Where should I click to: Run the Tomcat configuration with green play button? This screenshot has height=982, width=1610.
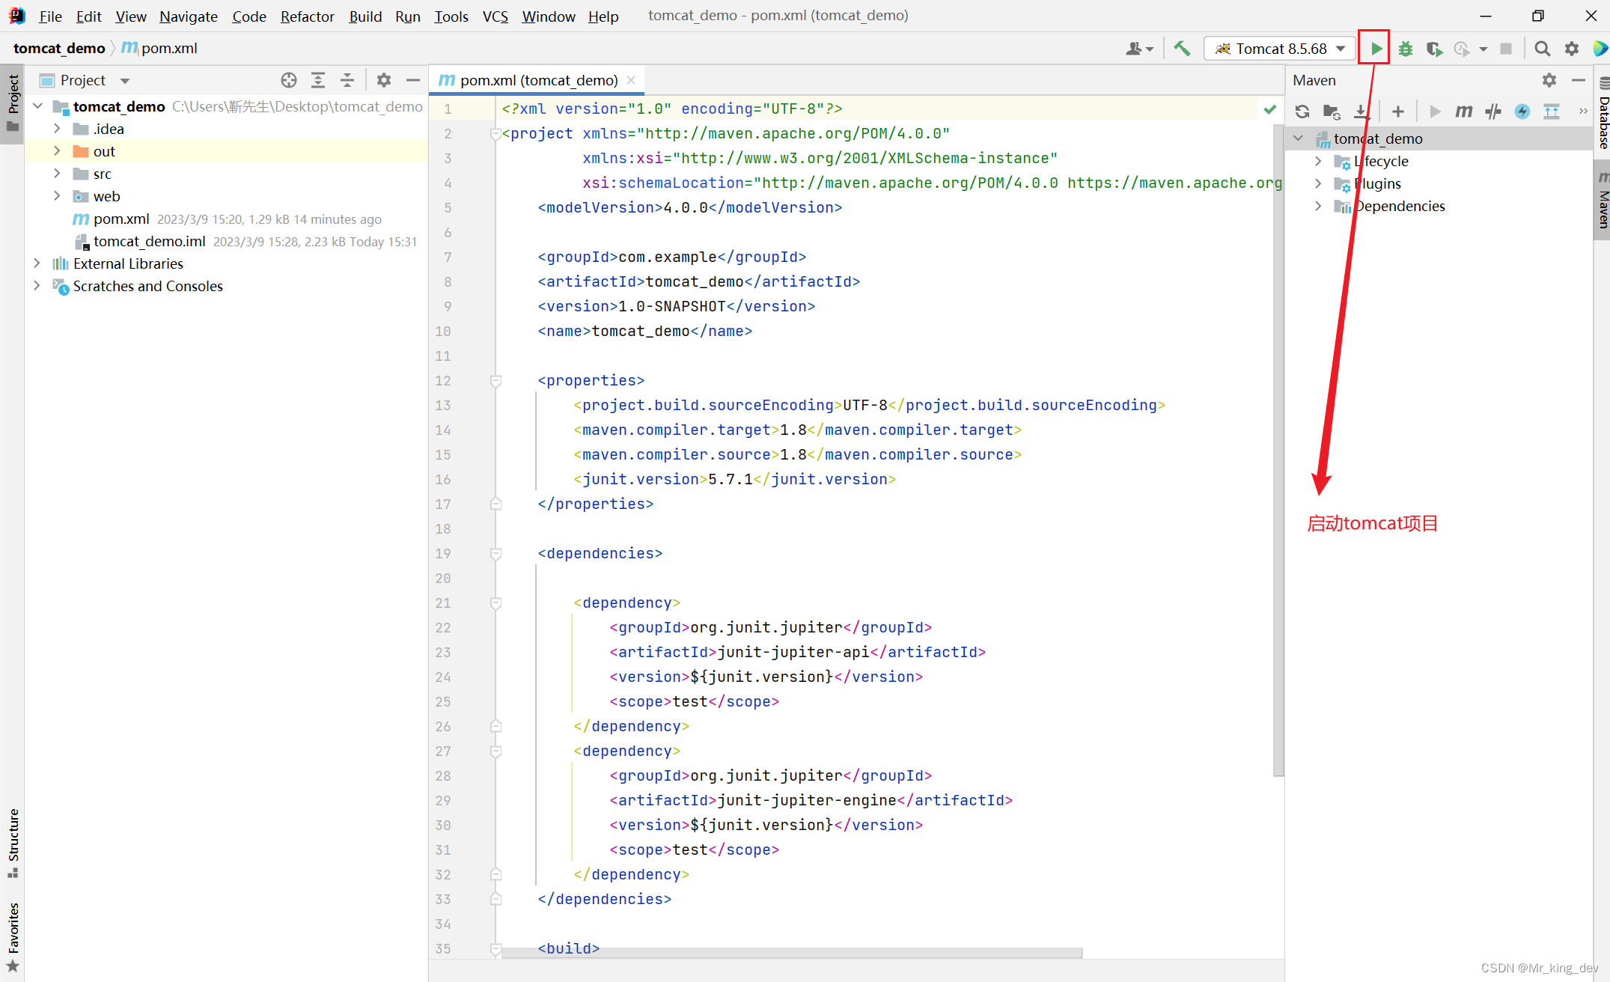pyautogui.click(x=1376, y=49)
